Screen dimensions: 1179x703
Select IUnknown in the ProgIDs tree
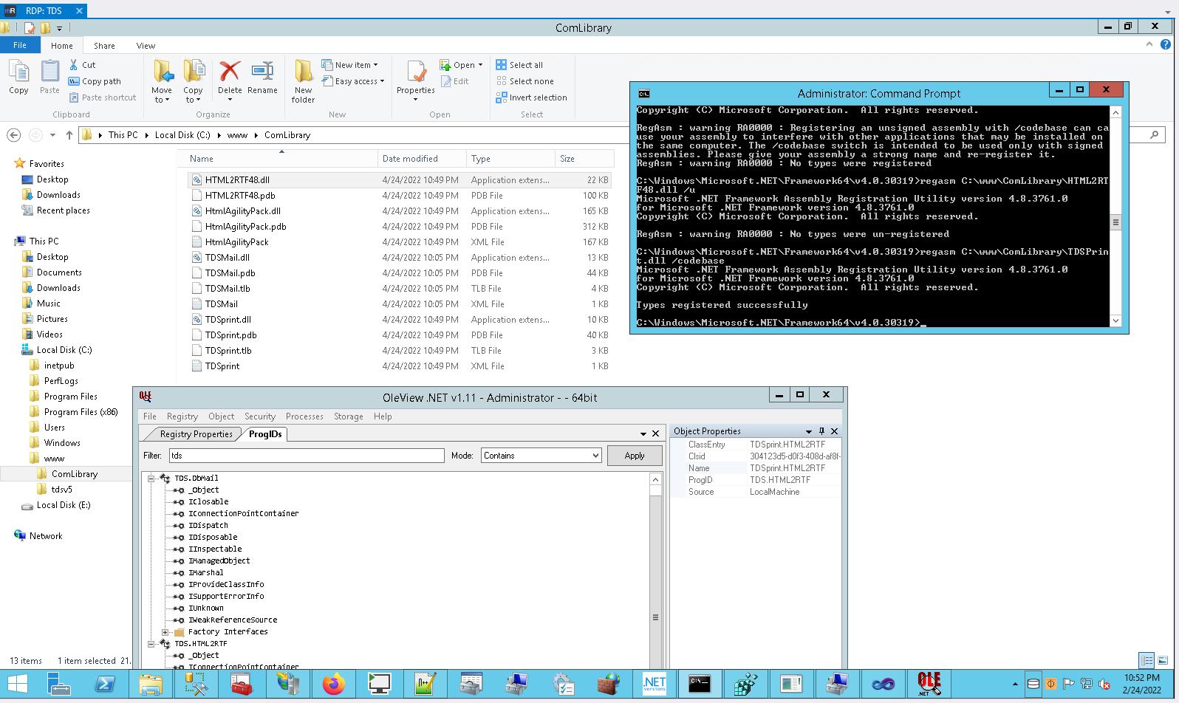(206, 608)
